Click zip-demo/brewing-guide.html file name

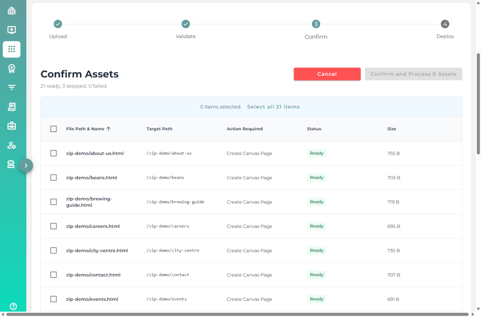[x=89, y=202]
